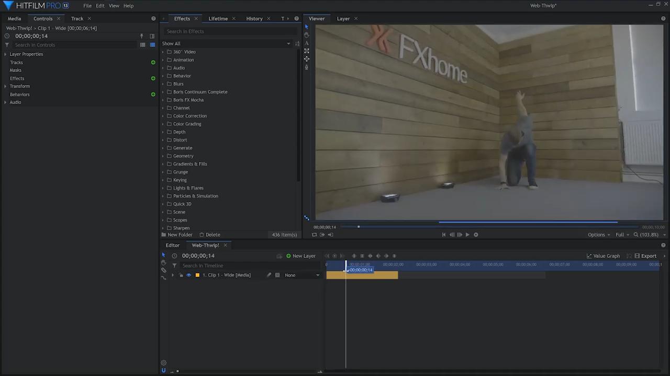
Task: Click the Controls panel clock icon
Action: click(x=7, y=36)
